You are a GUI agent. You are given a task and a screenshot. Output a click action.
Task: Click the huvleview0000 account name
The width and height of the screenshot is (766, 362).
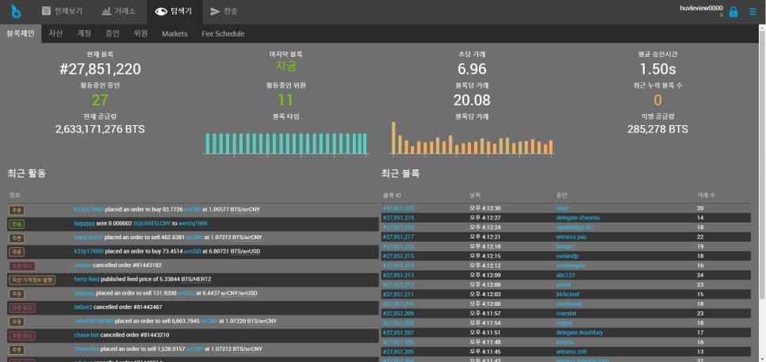(x=702, y=8)
